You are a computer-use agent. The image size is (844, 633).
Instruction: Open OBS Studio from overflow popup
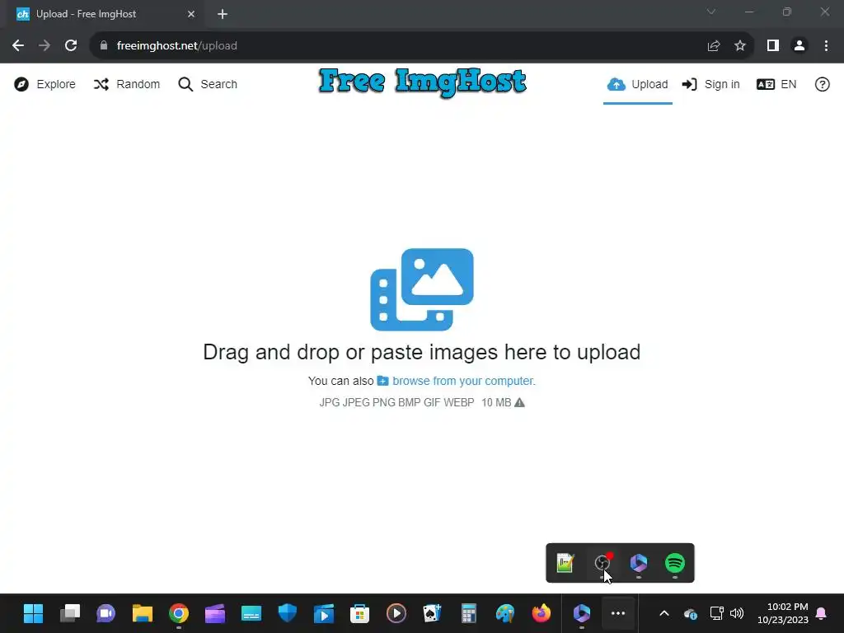point(603,563)
